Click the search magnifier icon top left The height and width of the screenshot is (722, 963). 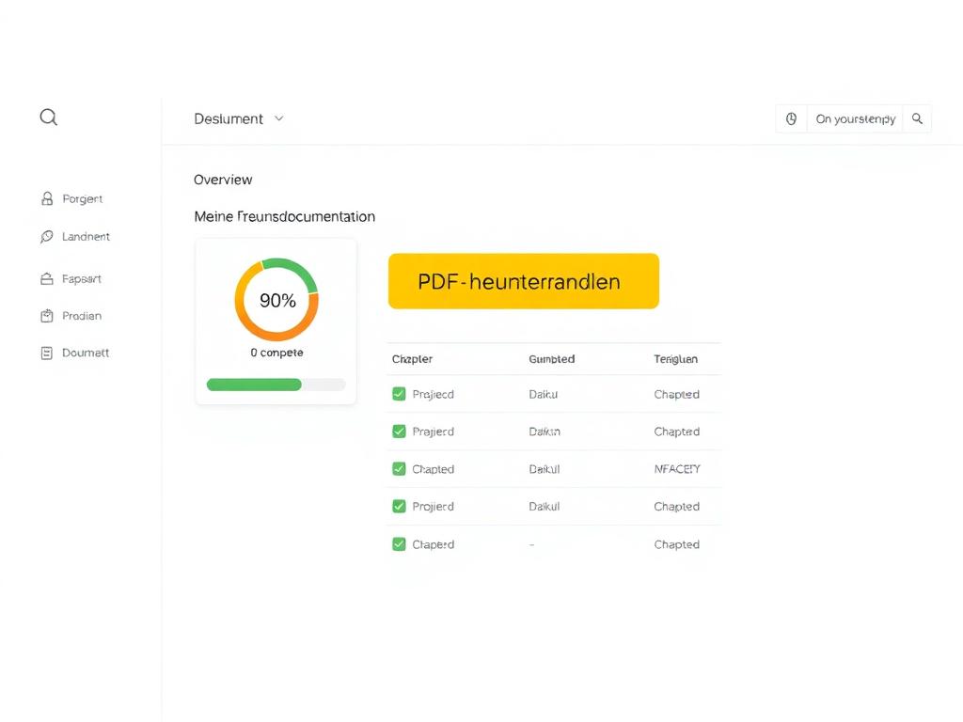48,117
